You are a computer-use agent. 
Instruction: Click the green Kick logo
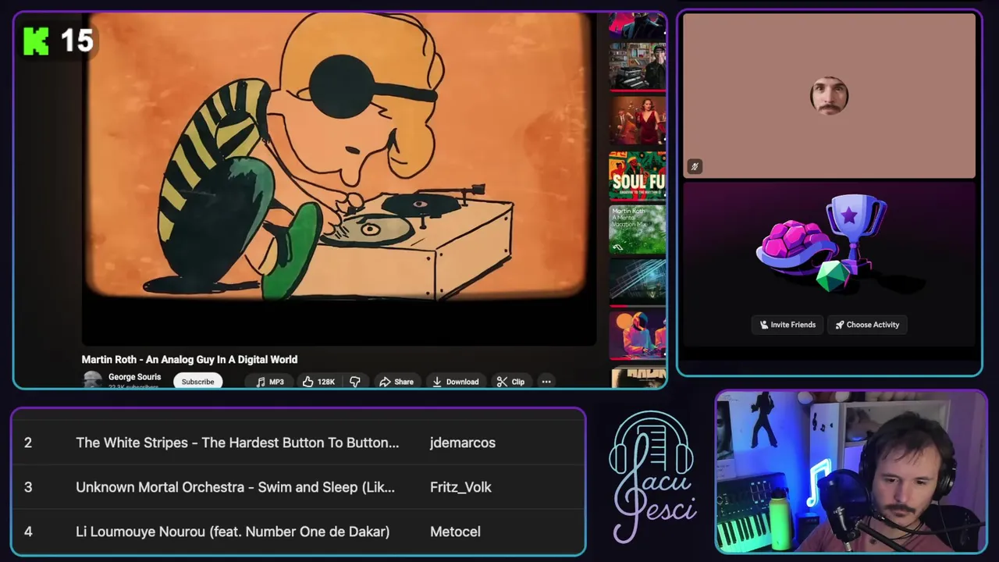click(x=36, y=41)
